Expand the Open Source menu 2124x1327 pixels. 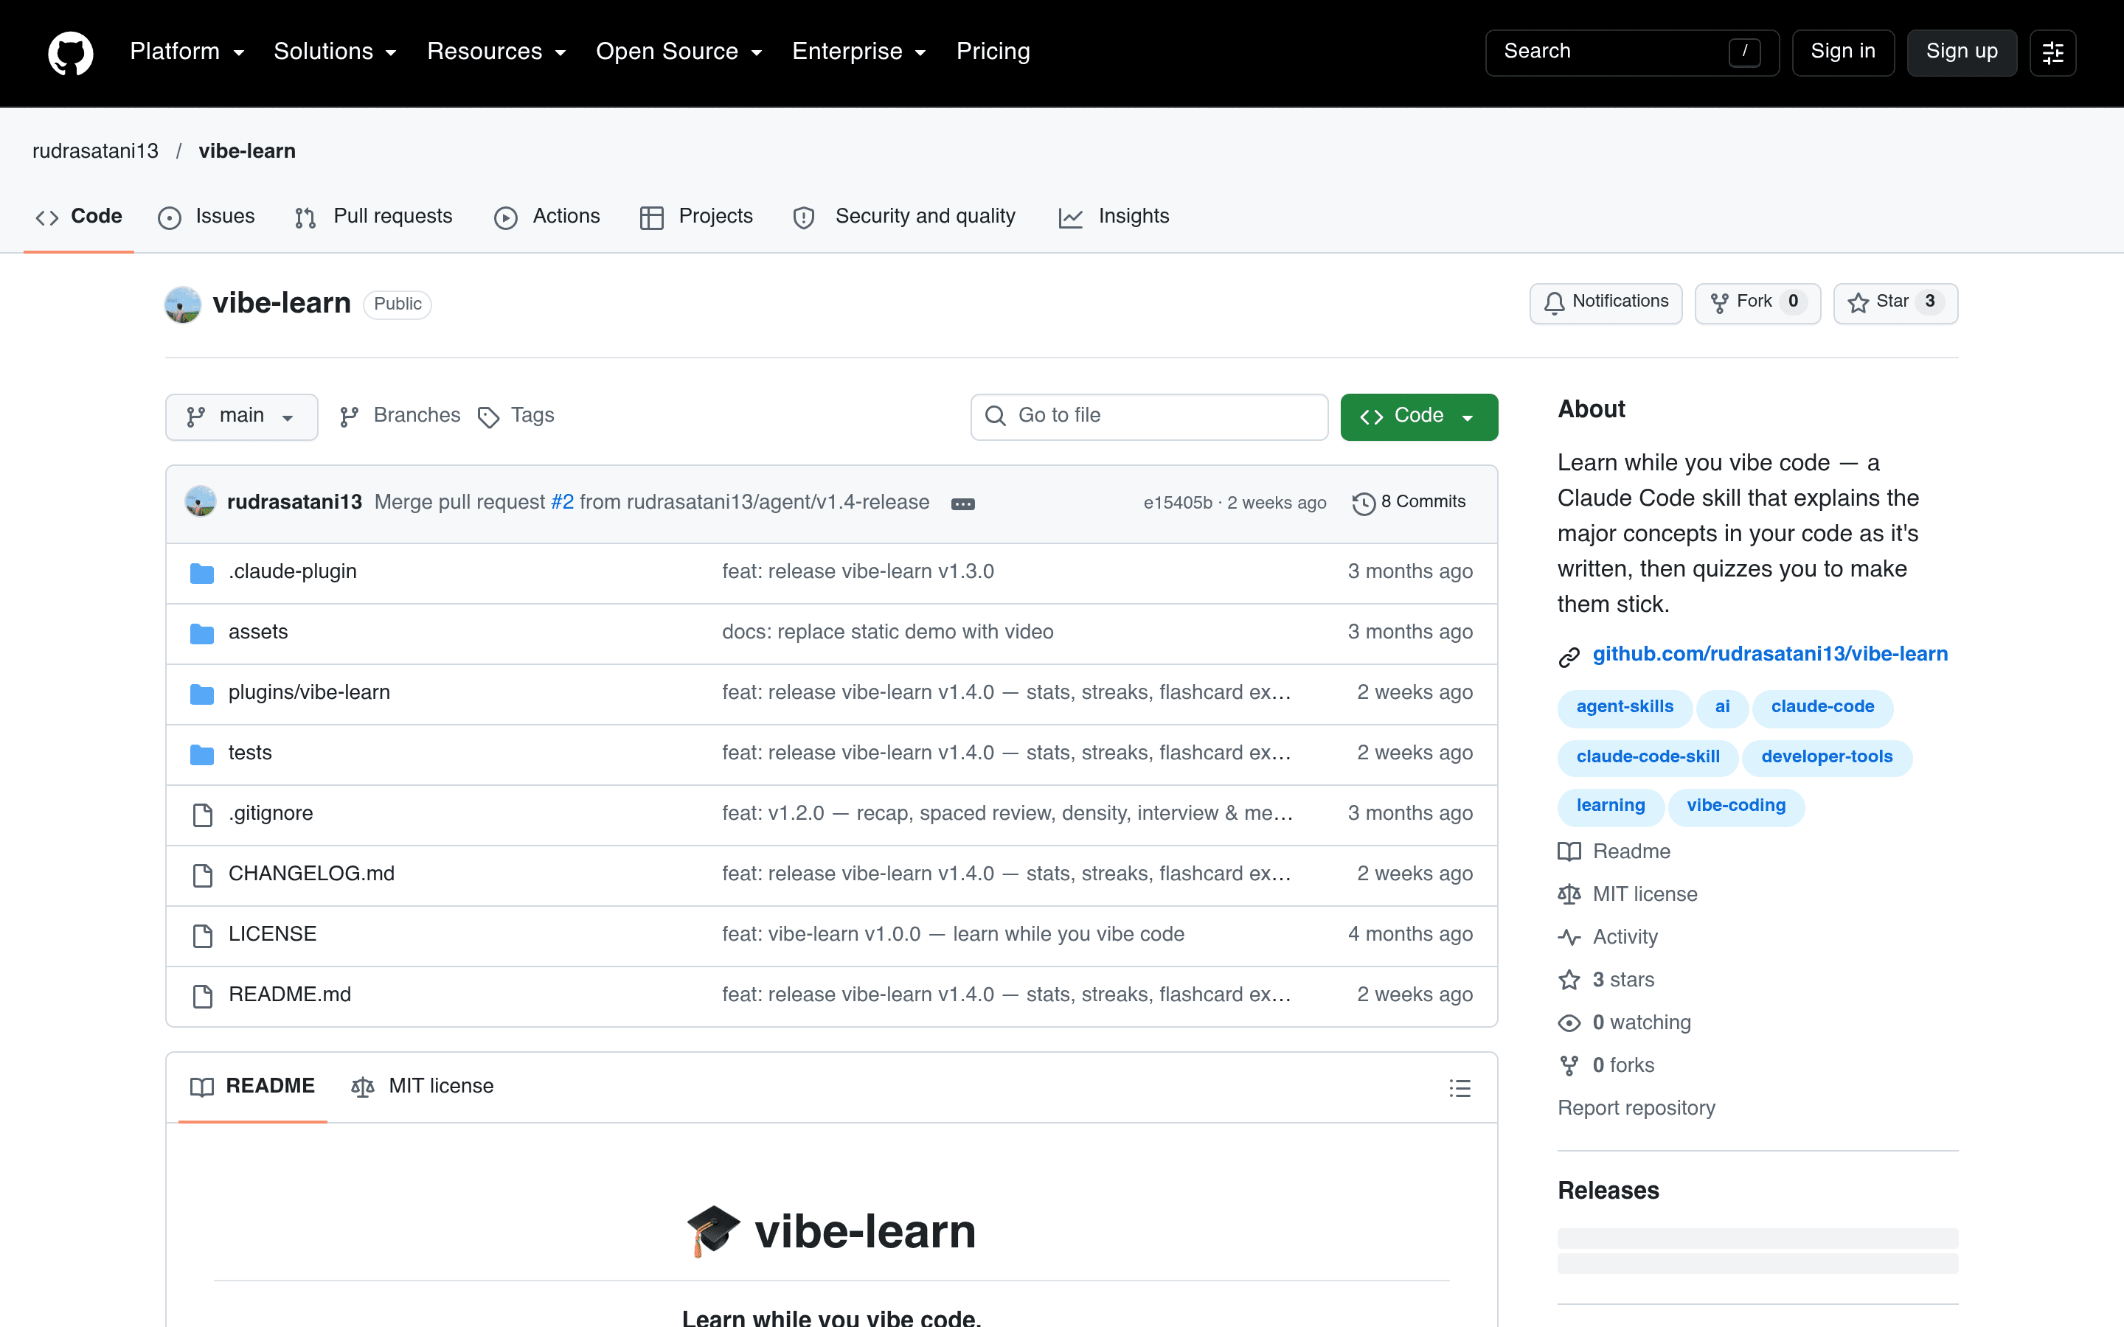[679, 52]
